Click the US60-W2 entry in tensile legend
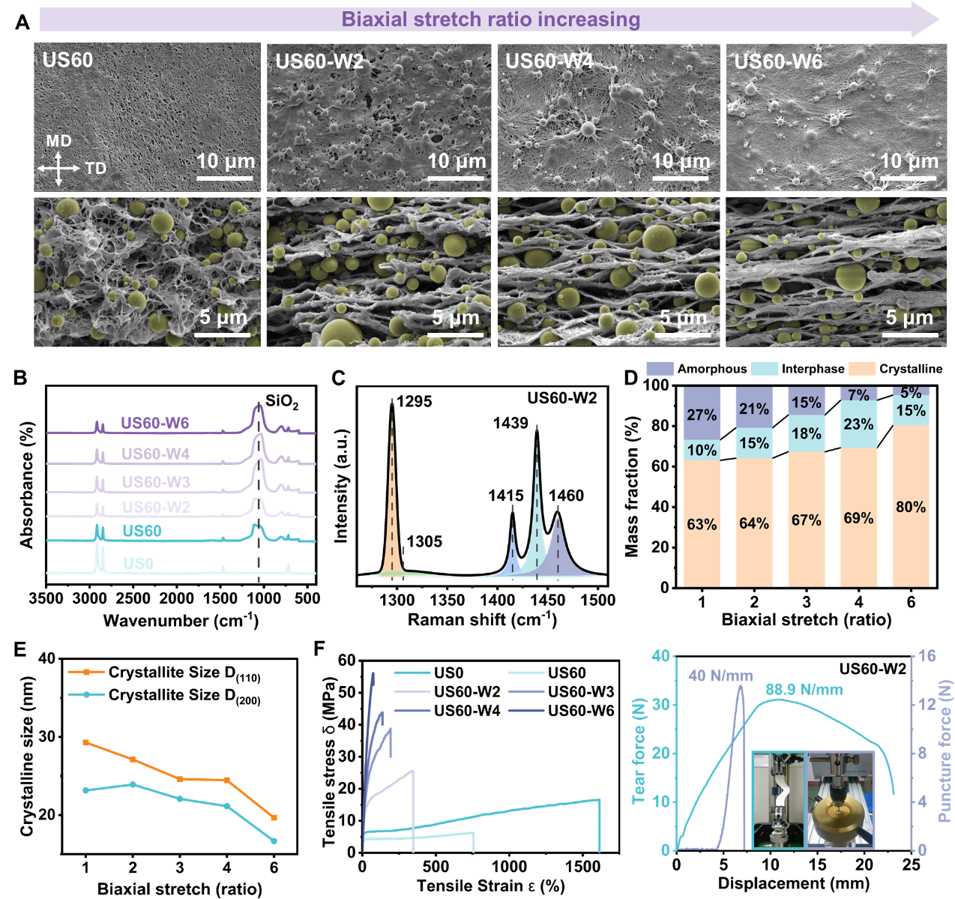This screenshot has width=955, height=899. (468, 691)
